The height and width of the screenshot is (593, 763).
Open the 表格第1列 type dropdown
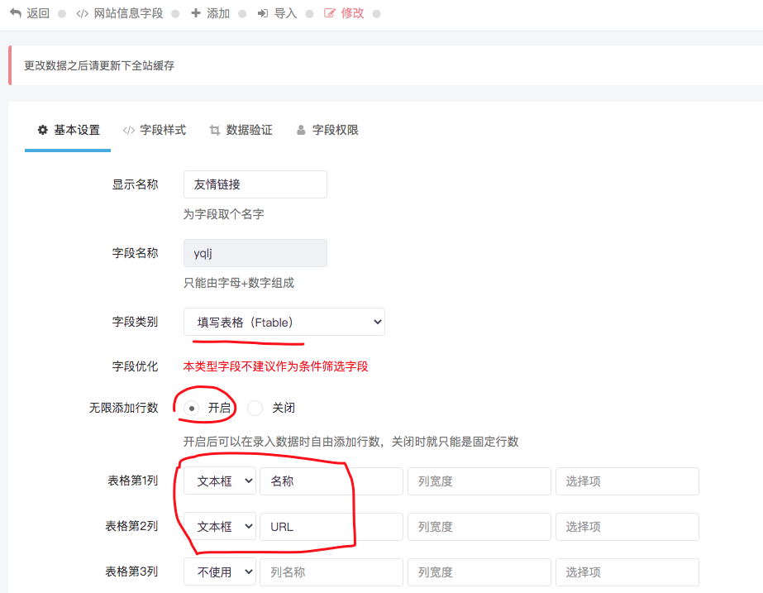point(220,481)
